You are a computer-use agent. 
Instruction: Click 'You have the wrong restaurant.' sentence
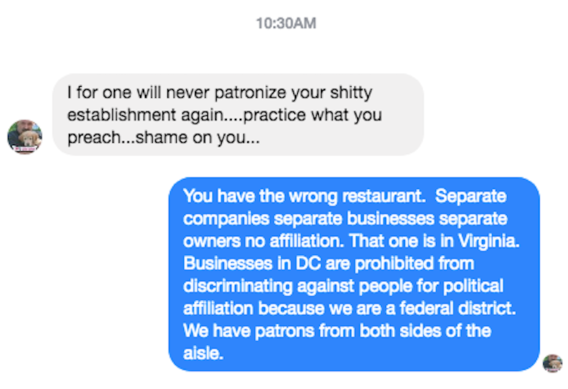coord(304,196)
